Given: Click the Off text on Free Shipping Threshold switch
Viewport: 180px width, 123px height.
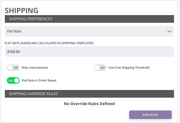Looking at the screenshot, I should point(102,68).
